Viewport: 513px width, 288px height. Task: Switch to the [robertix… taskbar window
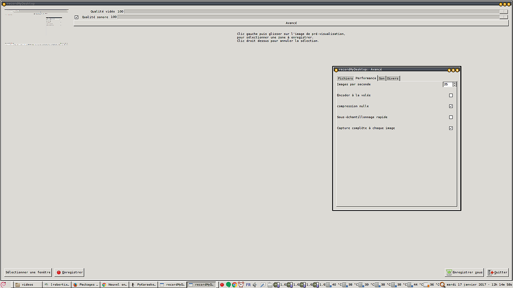pos(57,285)
